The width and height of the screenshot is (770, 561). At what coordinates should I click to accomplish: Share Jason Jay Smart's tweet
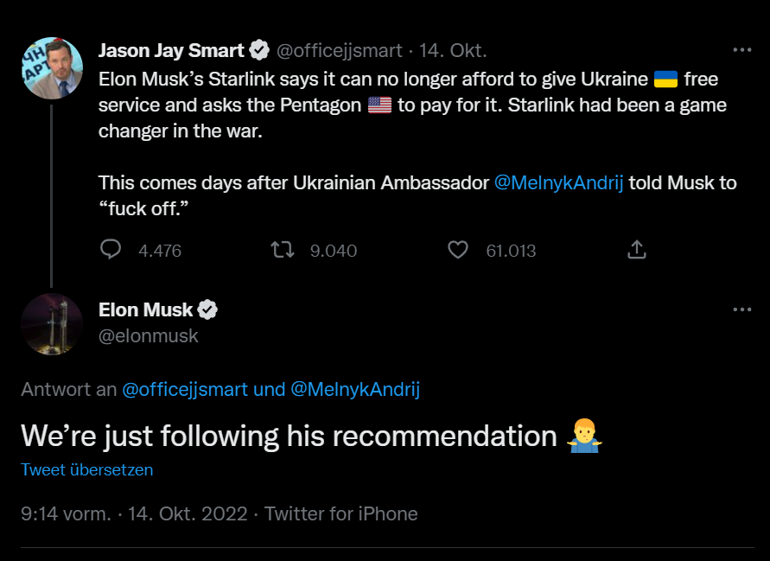tap(636, 250)
